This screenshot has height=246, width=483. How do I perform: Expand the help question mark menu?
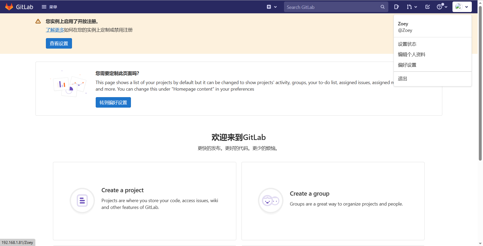click(442, 7)
